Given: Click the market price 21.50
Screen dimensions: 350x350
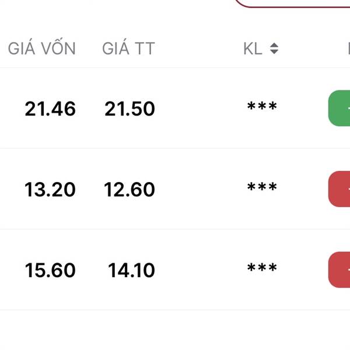Looking at the screenshot, I should coord(129,108).
